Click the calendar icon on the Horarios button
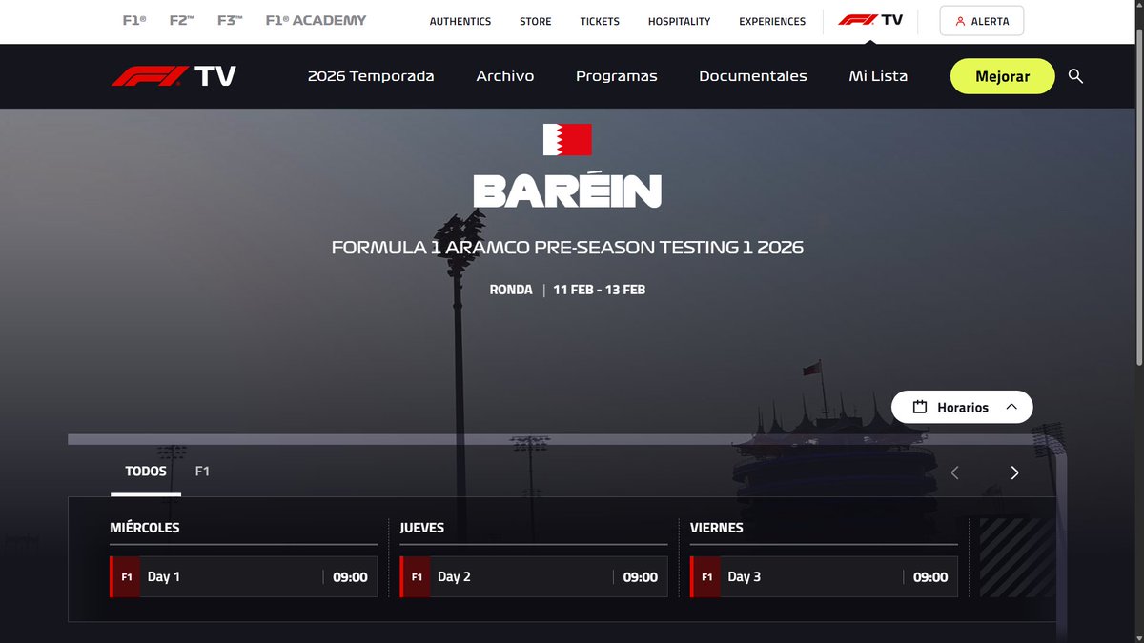 (x=920, y=407)
